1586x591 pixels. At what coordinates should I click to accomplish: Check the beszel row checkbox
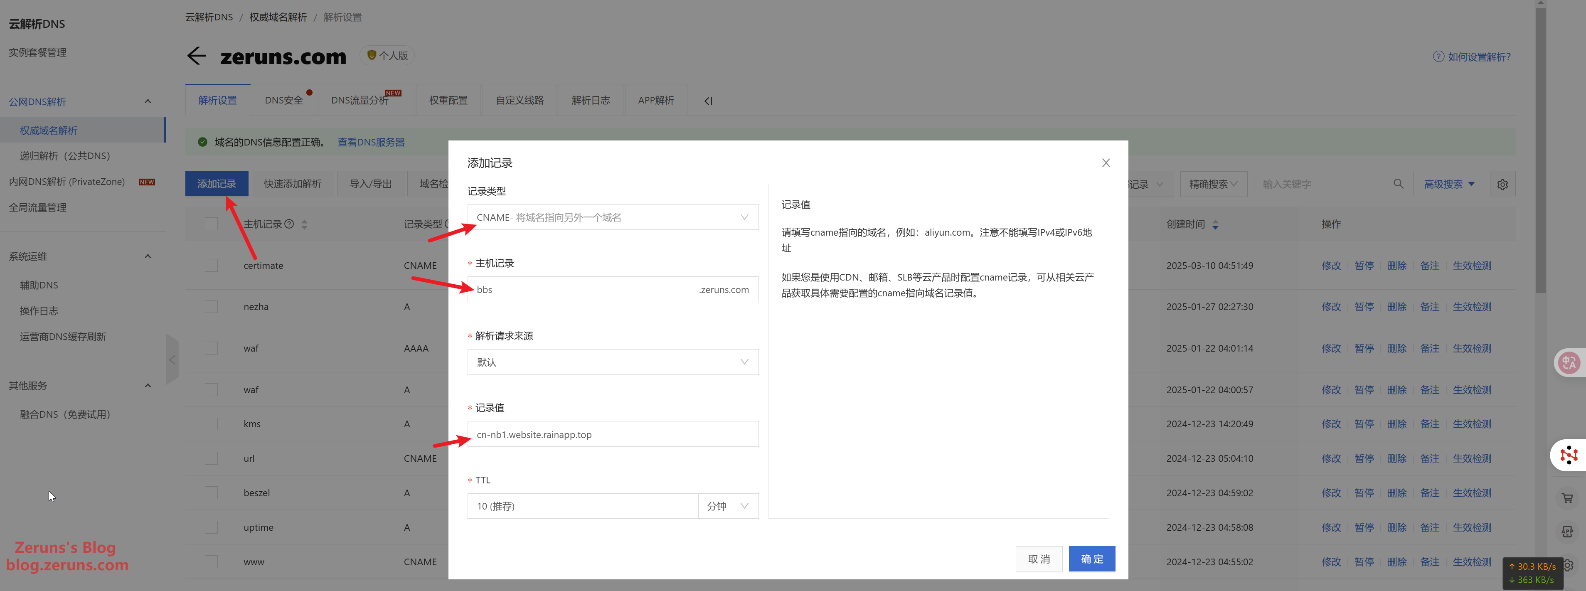point(211,492)
